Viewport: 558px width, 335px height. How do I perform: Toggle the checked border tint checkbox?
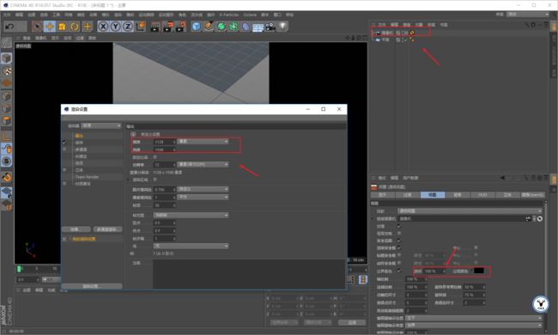399,271
